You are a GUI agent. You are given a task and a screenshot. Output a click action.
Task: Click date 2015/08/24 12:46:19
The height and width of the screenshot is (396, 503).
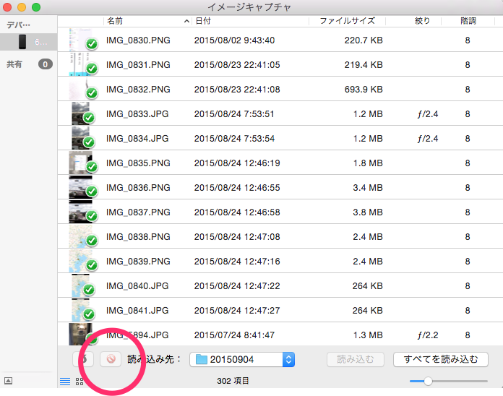coord(237,163)
